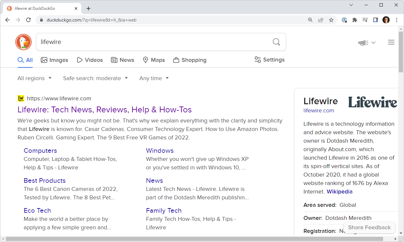
Task: Click the profile avatar
Action: tap(386, 20)
